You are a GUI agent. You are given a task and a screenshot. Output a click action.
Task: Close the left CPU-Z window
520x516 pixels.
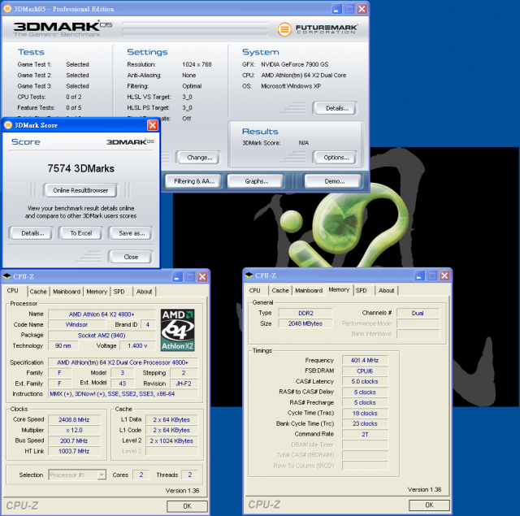point(202,276)
